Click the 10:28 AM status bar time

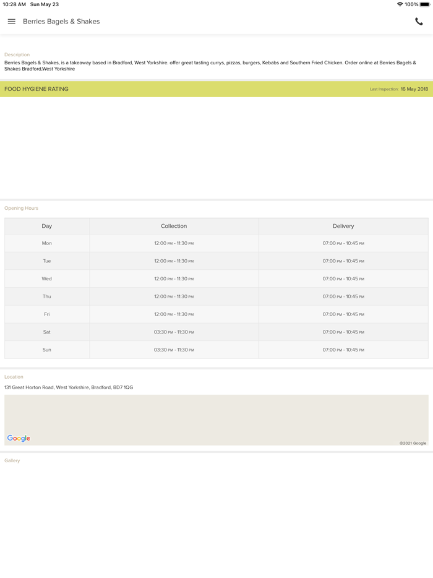pos(14,4)
